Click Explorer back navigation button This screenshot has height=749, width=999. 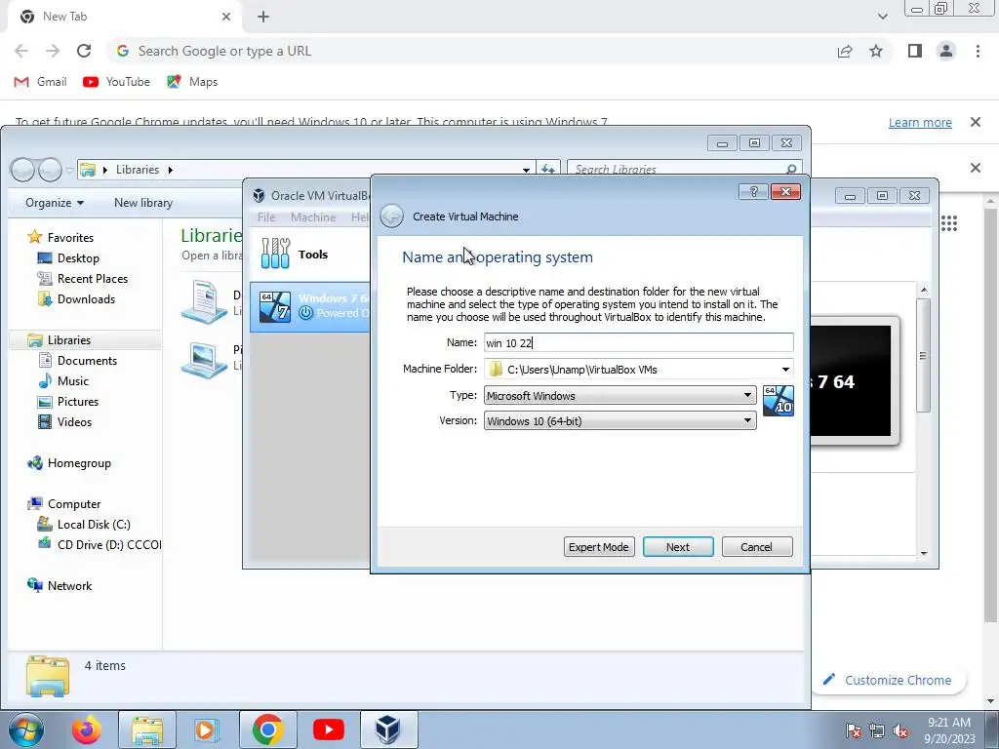[x=23, y=170]
